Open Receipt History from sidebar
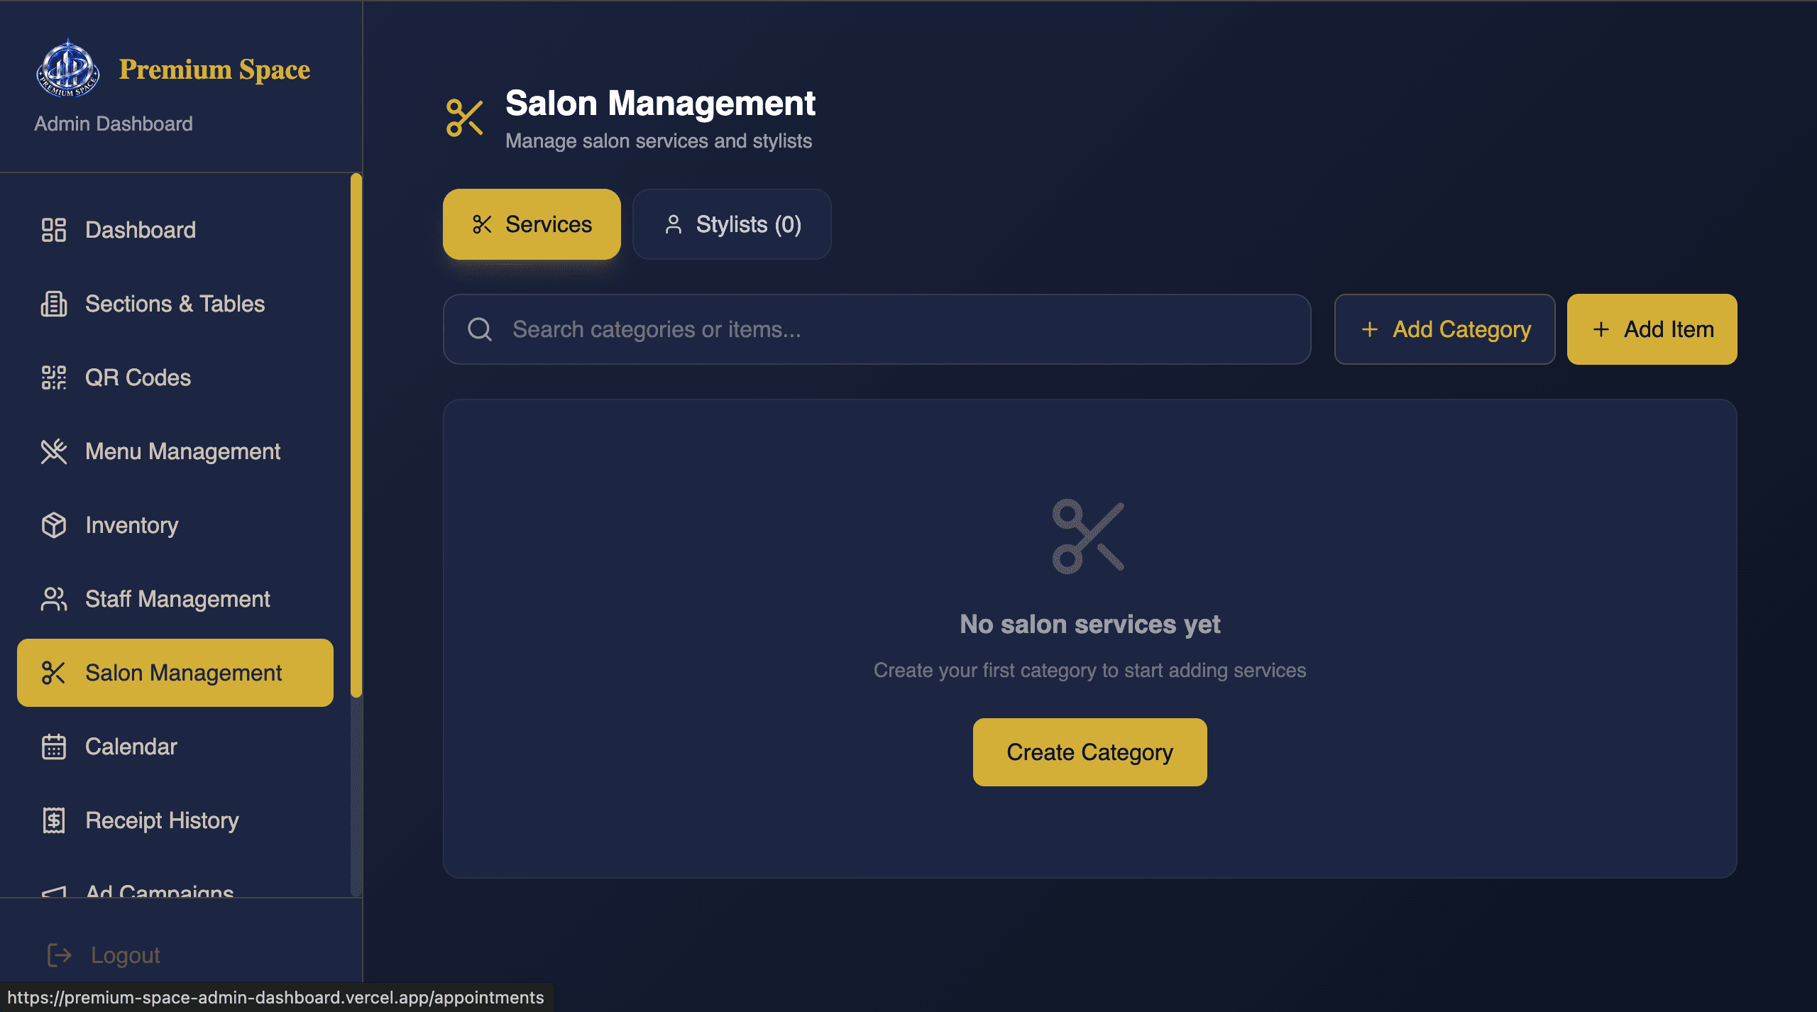The height and width of the screenshot is (1012, 1817). tap(175, 820)
